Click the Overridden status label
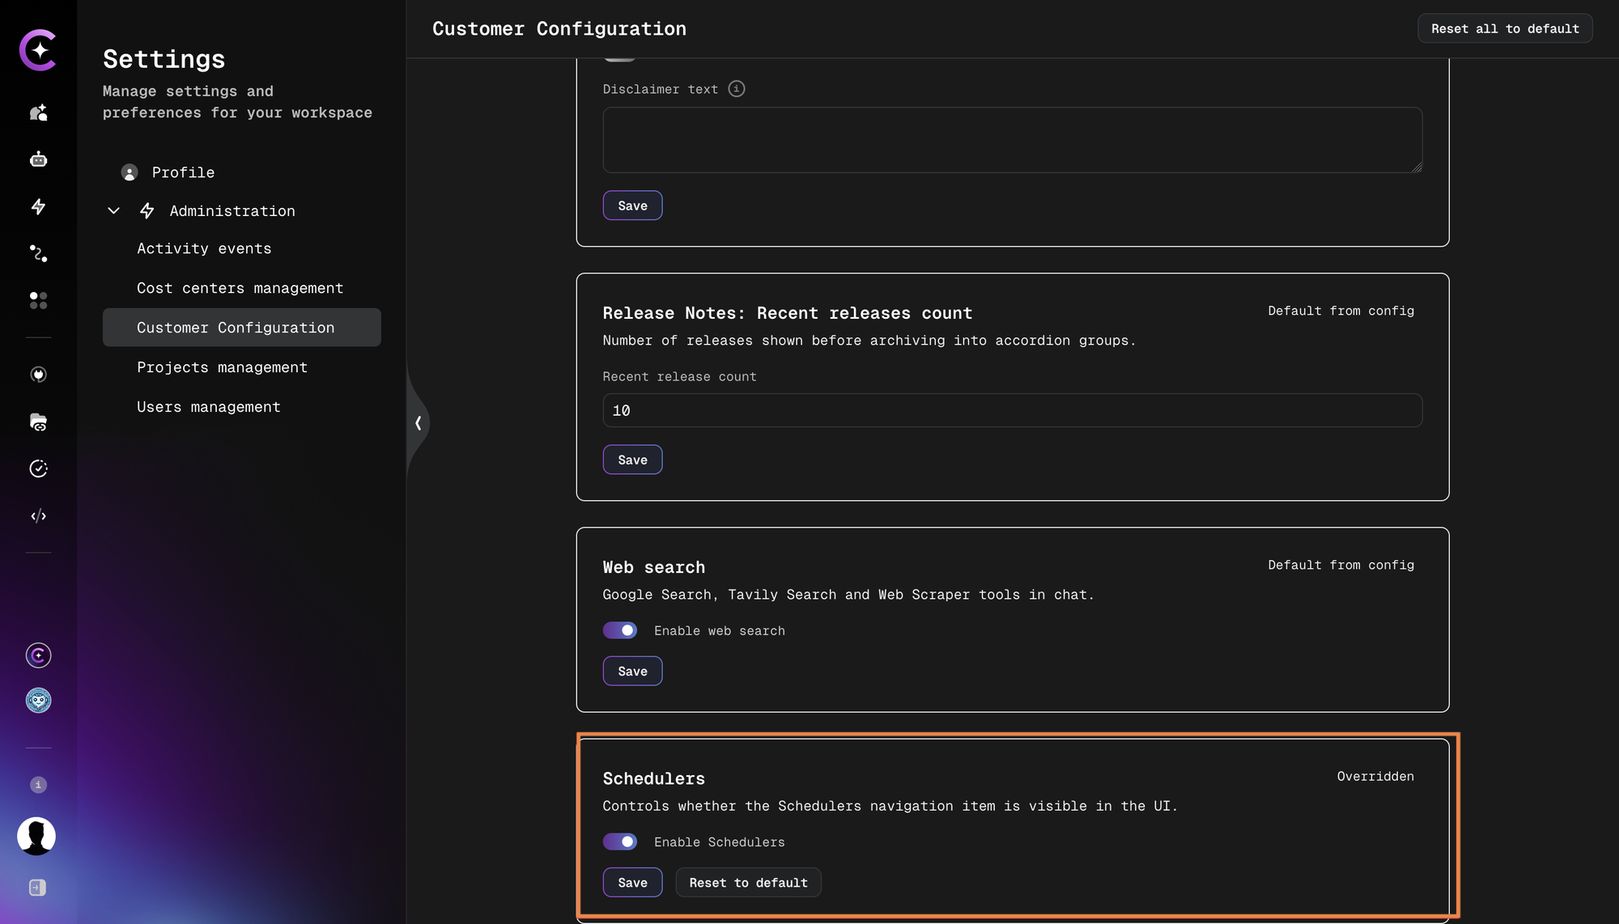Image resolution: width=1619 pixels, height=924 pixels. (1375, 776)
